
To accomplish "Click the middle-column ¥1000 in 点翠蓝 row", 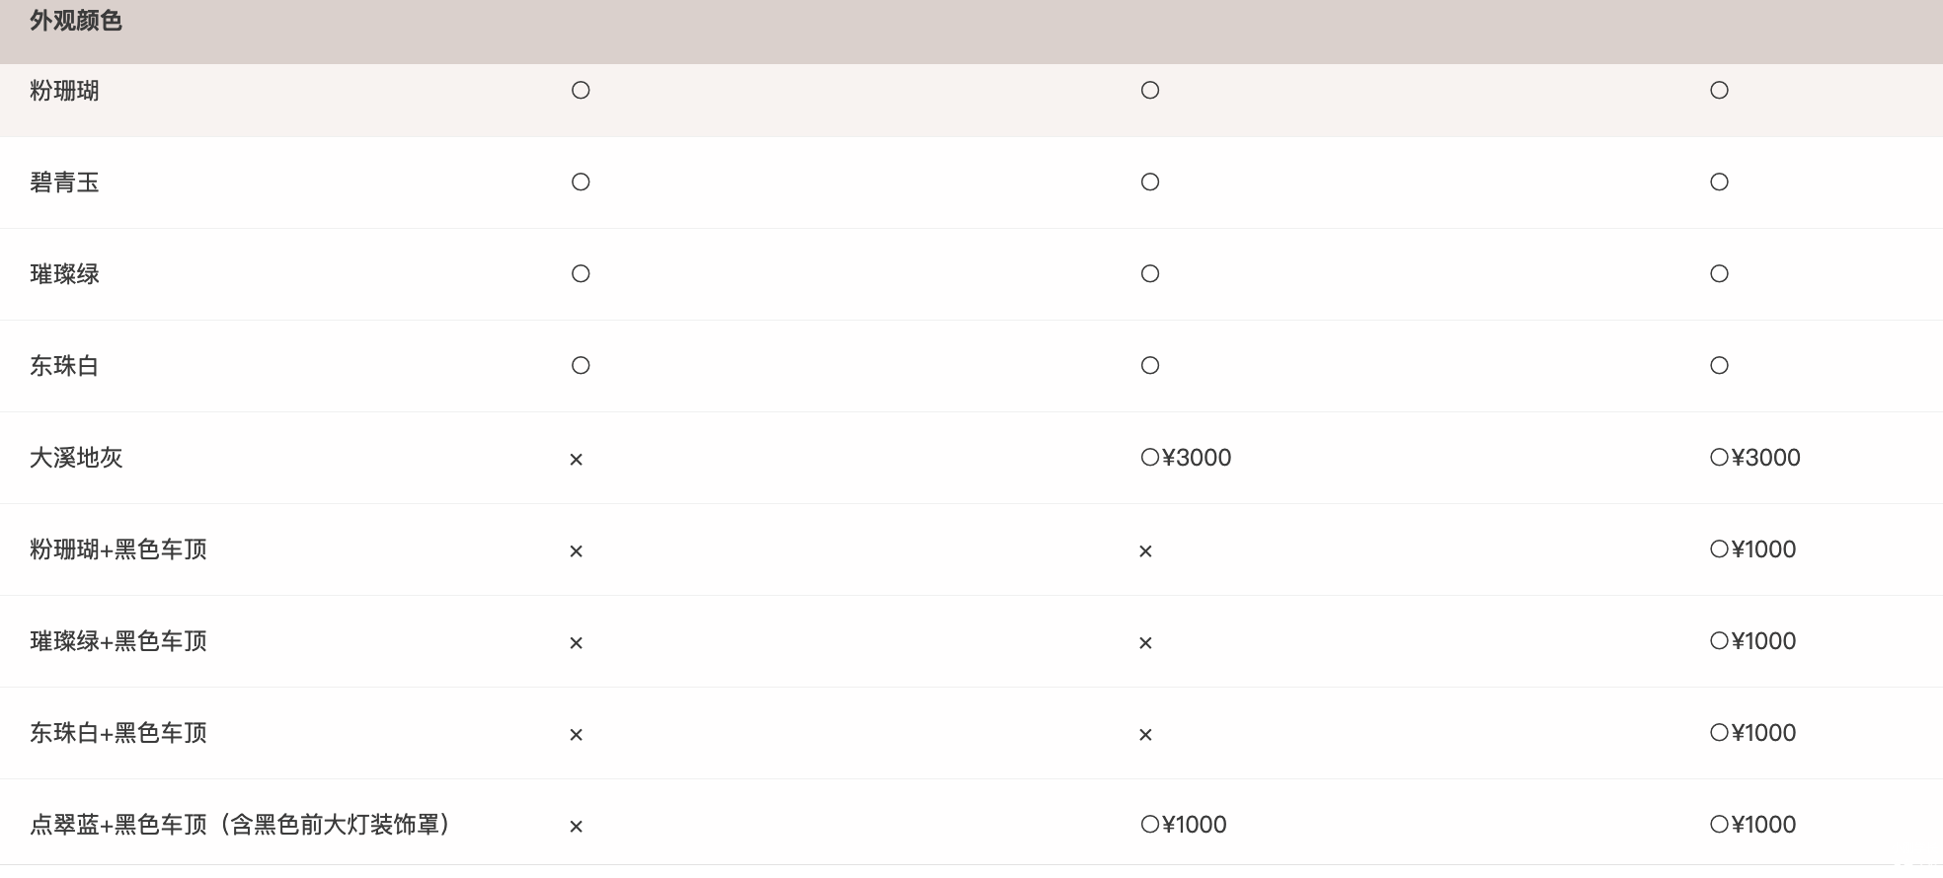I will pyautogui.click(x=1184, y=825).
